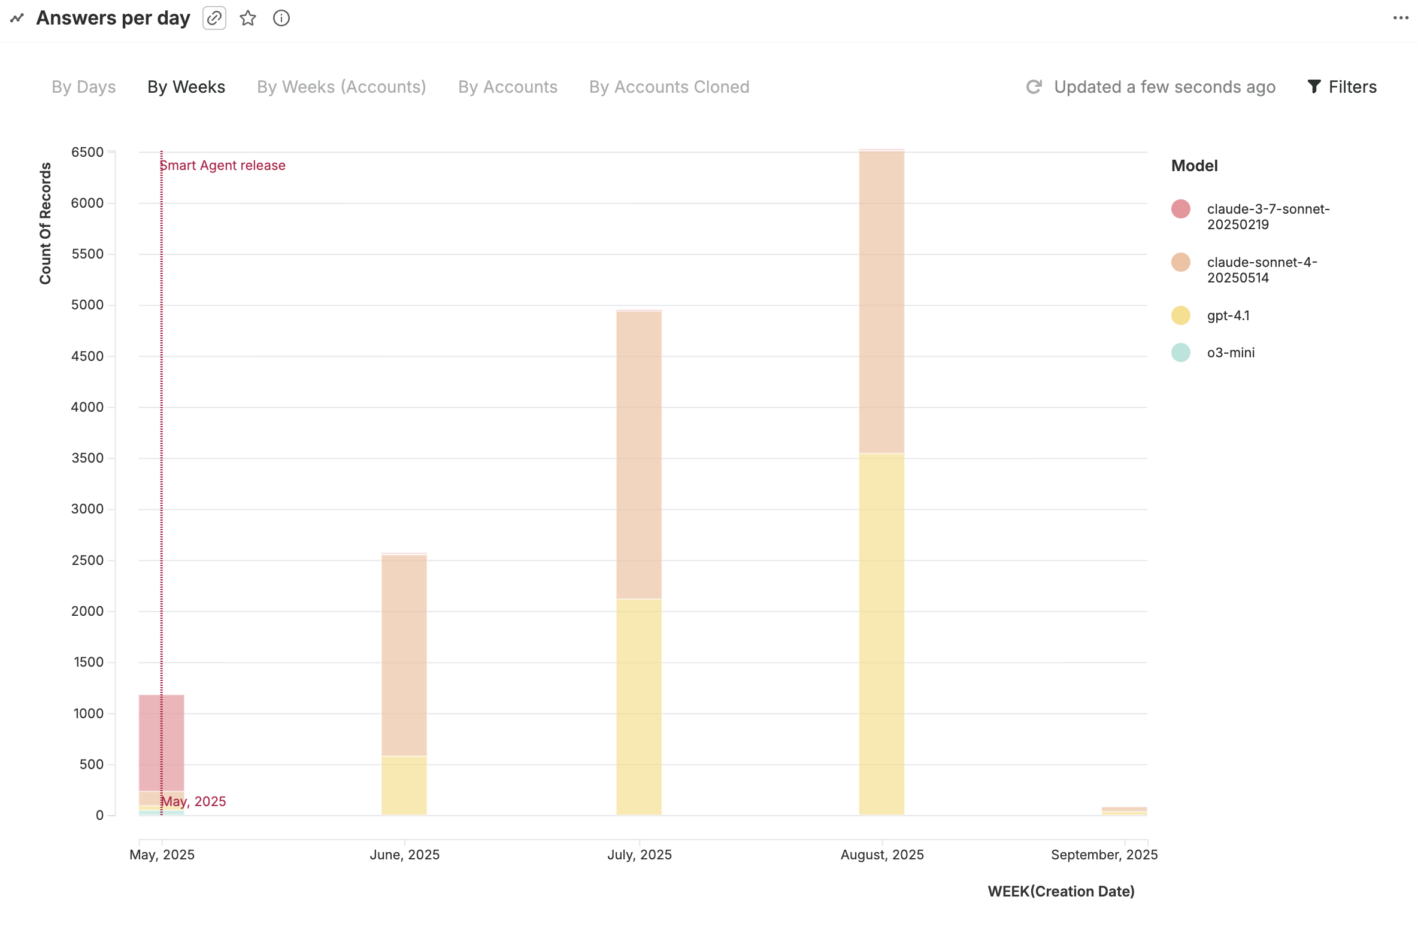Open the three-dot more options menu
Viewport: 1418px width, 930px height.
[x=1401, y=18]
